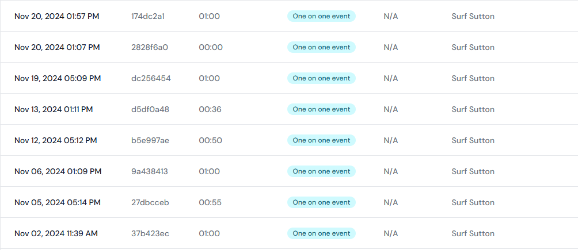The width and height of the screenshot is (578, 250).
Task: Open the Nov 05, 2024 05:14 PM row
Action: click(58, 202)
